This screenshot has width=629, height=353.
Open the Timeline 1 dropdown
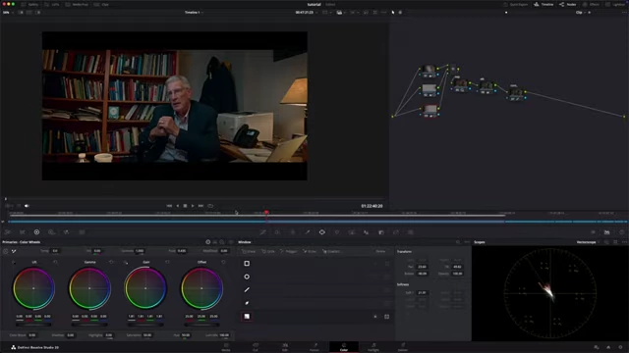[194, 13]
